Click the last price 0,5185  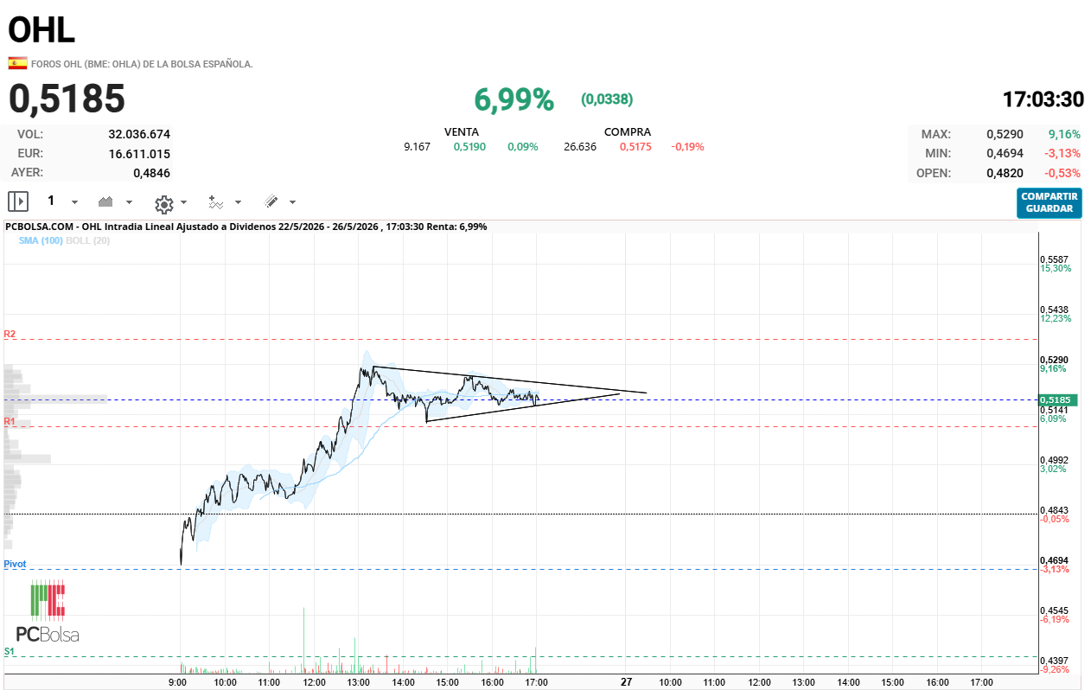click(x=67, y=99)
